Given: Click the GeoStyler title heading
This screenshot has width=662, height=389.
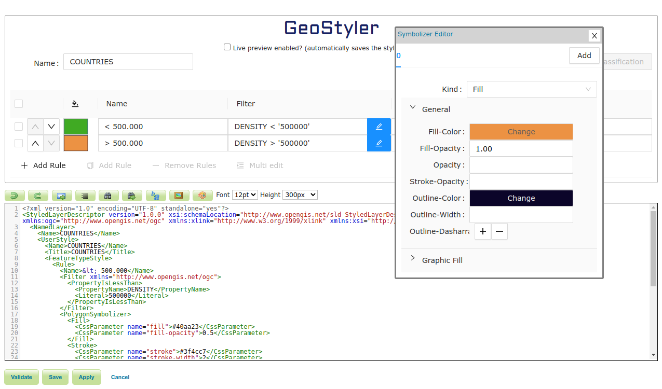Looking at the screenshot, I should click(x=331, y=27).
